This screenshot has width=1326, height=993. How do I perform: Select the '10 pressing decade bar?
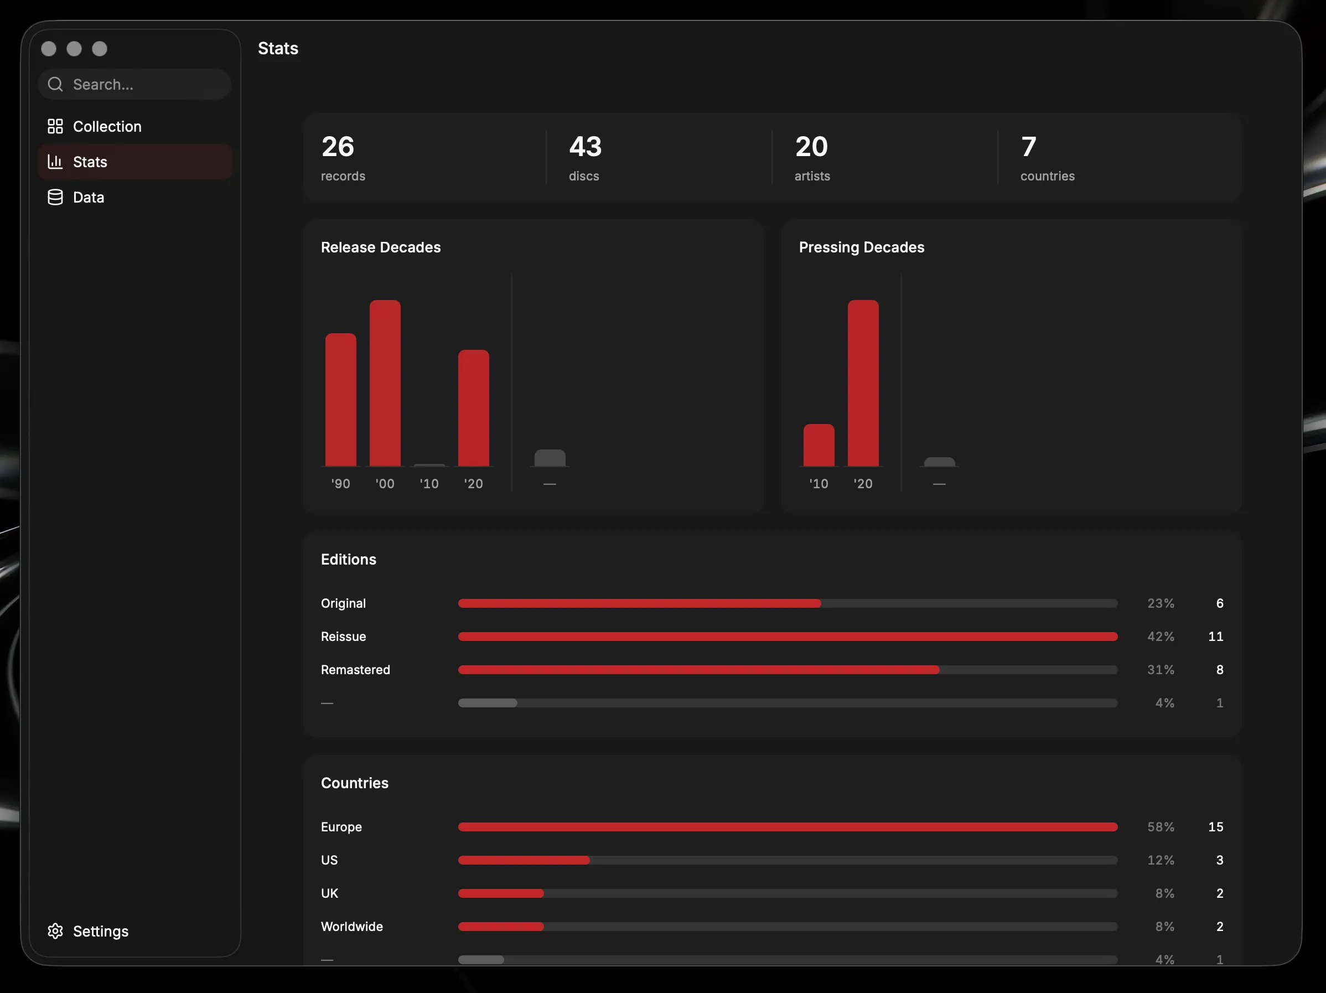[819, 446]
